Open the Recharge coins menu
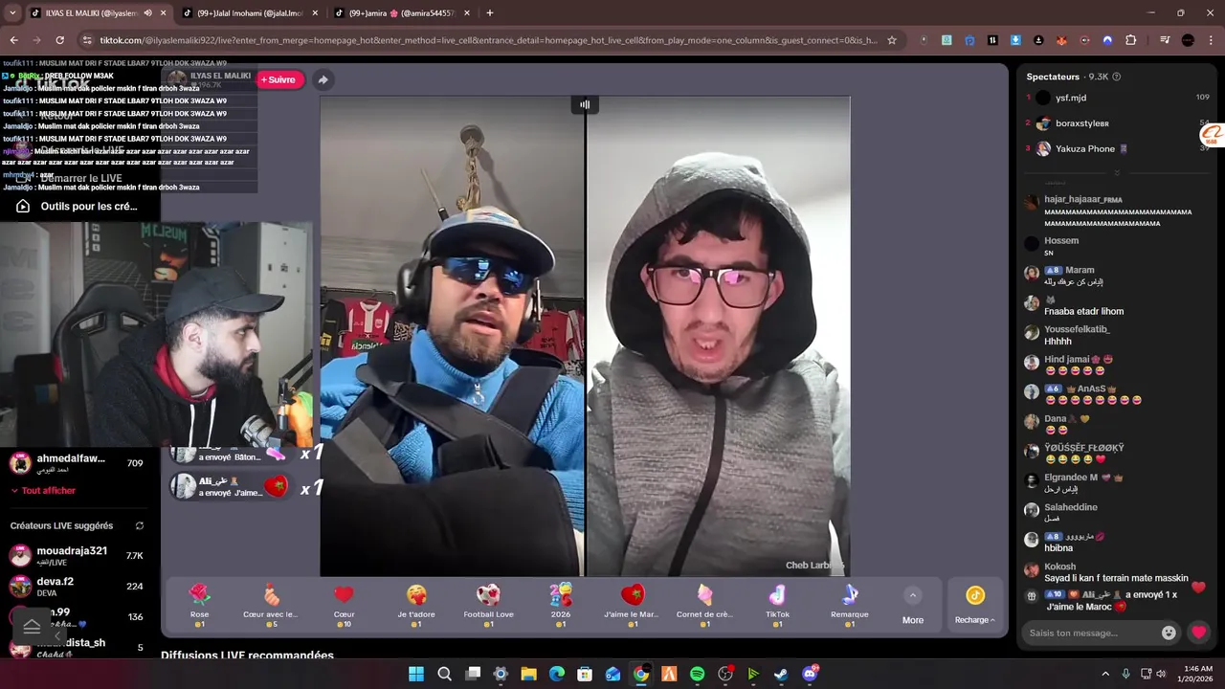The image size is (1225, 689). point(974,606)
